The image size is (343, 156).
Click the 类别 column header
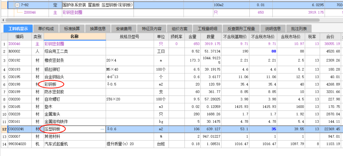37,37
